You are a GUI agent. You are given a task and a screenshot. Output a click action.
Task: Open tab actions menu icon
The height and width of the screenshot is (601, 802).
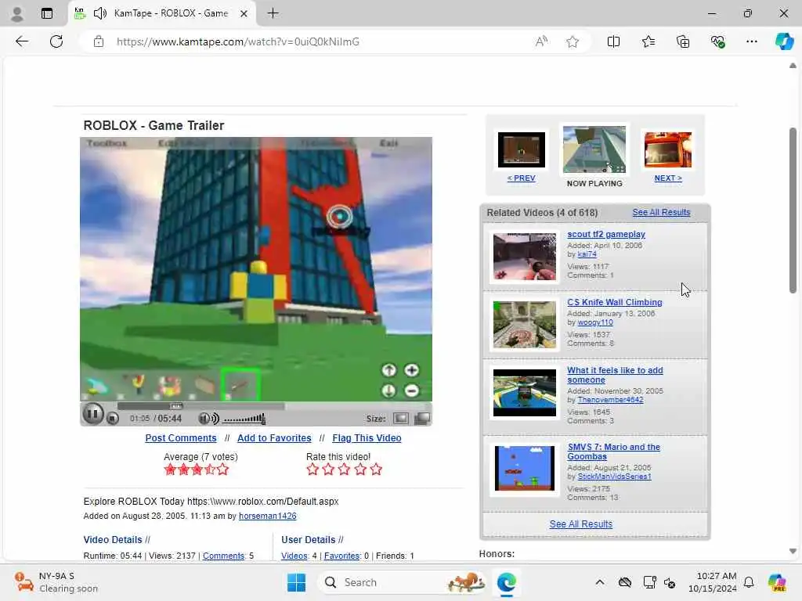pyautogui.click(x=46, y=13)
